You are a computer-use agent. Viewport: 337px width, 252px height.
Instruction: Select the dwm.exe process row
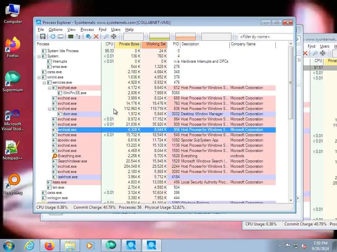point(156,114)
